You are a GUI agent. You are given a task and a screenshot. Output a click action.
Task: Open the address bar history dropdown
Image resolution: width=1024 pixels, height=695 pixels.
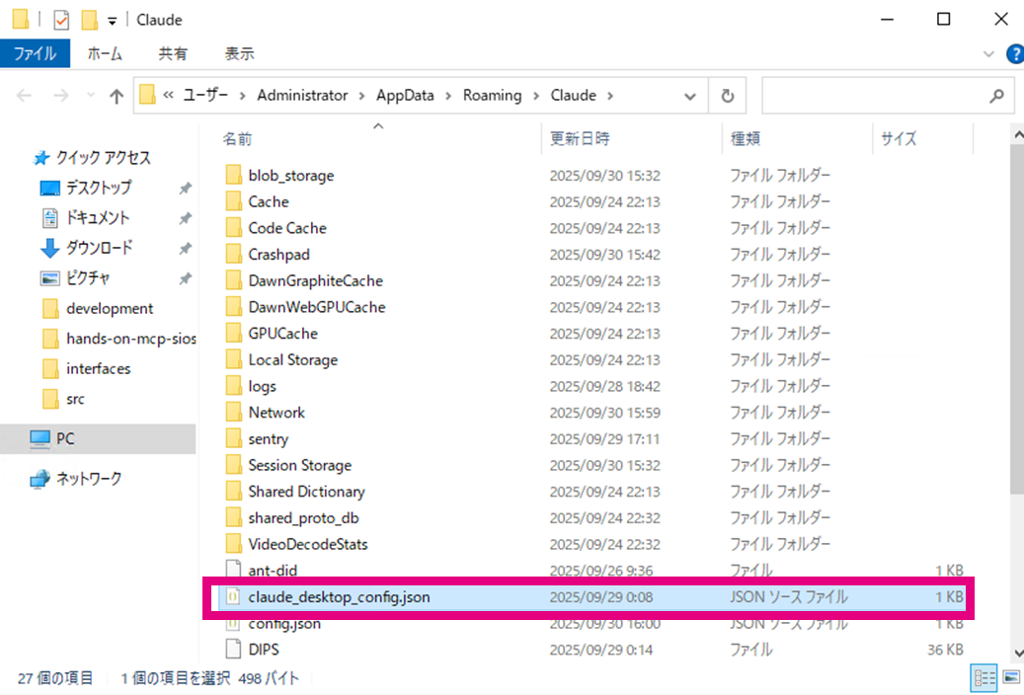click(689, 97)
